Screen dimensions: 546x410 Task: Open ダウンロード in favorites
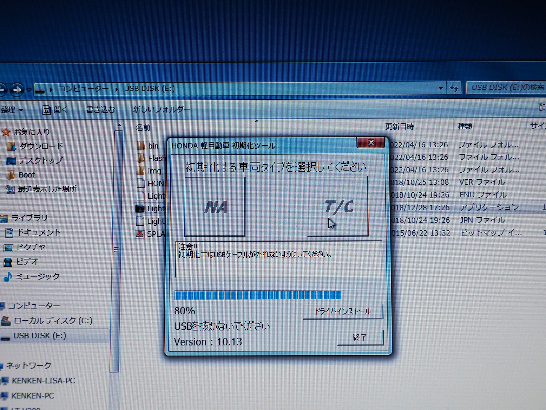(x=41, y=146)
